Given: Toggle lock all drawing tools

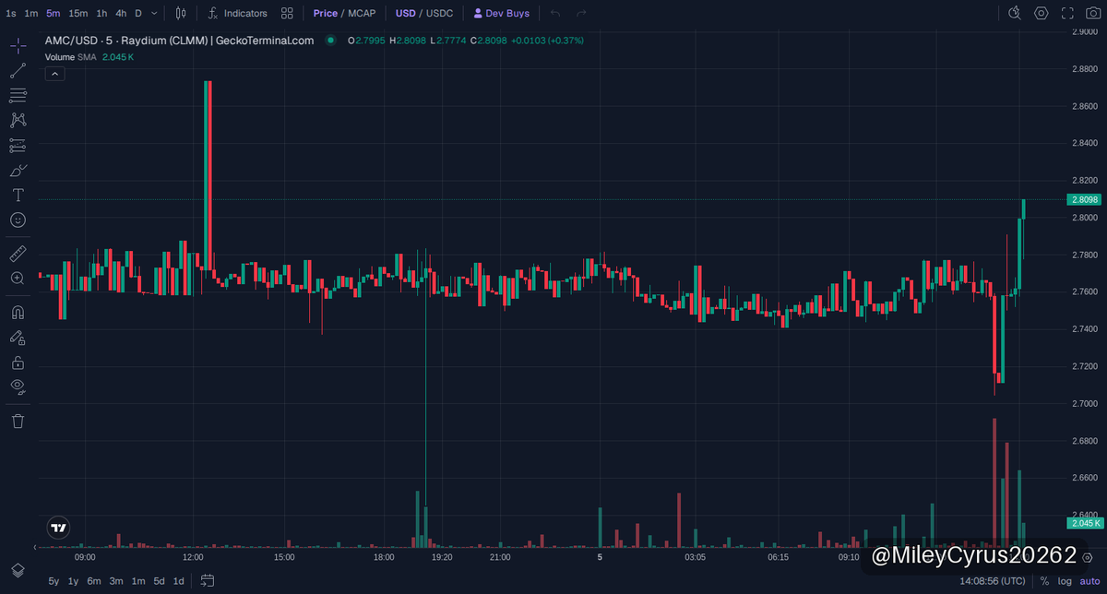Looking at the screenshot, I should pyautogui.click(x=18, y=362).
